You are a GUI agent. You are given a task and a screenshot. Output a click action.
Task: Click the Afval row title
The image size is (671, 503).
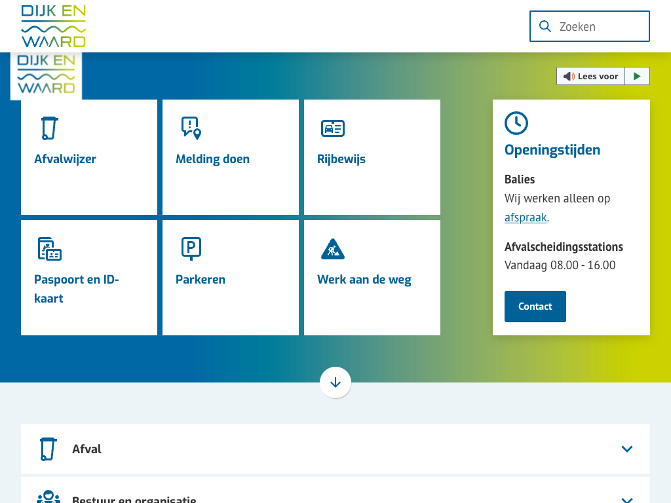86,449
